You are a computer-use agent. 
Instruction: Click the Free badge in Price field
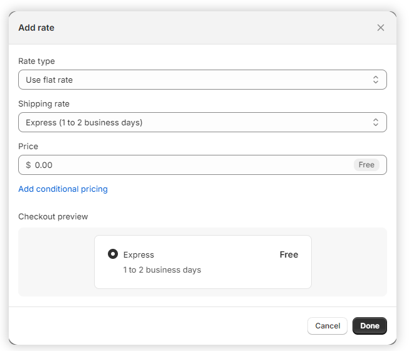click(366, 165)
